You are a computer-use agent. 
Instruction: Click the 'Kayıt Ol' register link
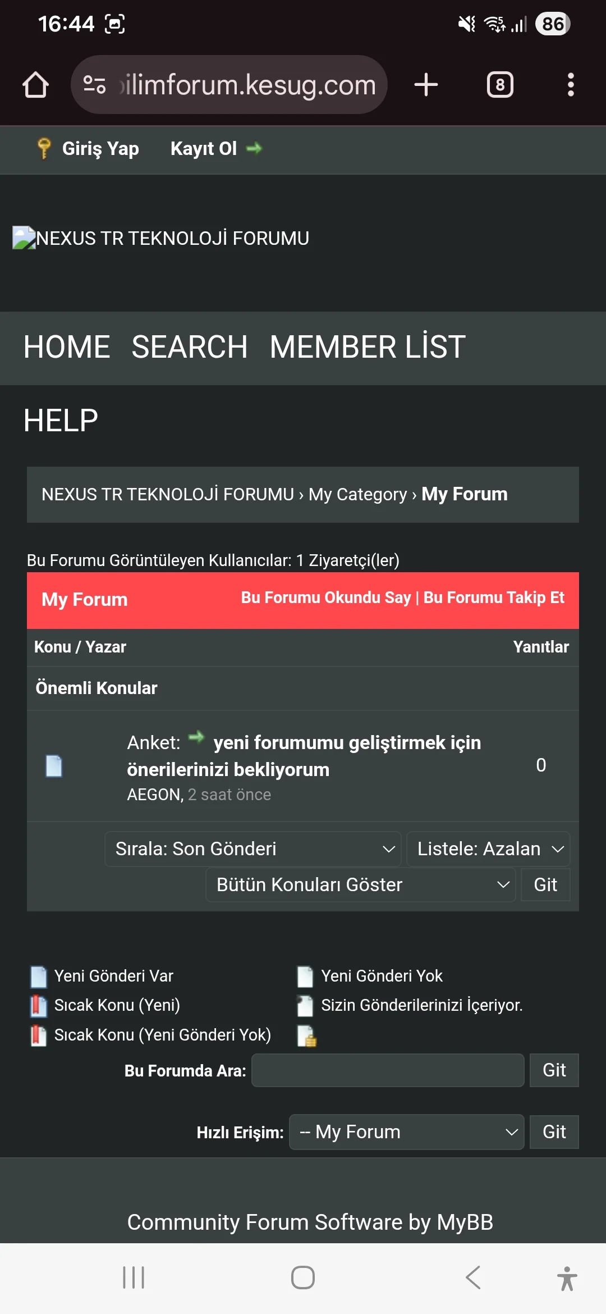204,149
